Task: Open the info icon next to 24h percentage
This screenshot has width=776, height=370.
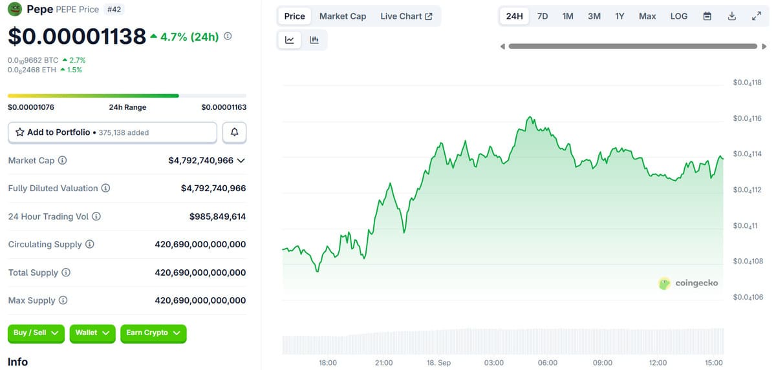Action: tap(228, 37)
